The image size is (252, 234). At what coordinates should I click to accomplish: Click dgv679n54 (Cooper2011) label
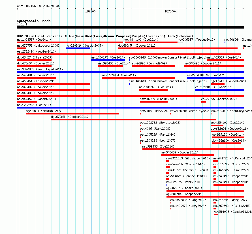(x=70, y=117)
